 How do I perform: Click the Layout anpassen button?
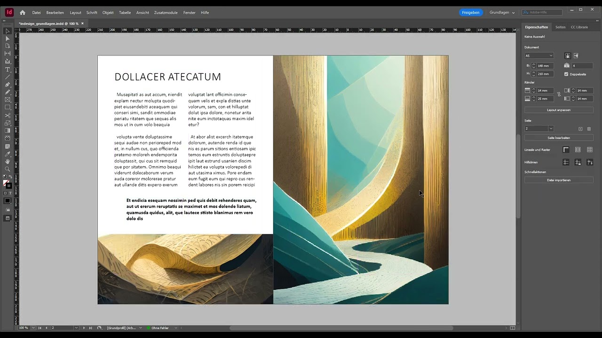(x=559, y=110)
